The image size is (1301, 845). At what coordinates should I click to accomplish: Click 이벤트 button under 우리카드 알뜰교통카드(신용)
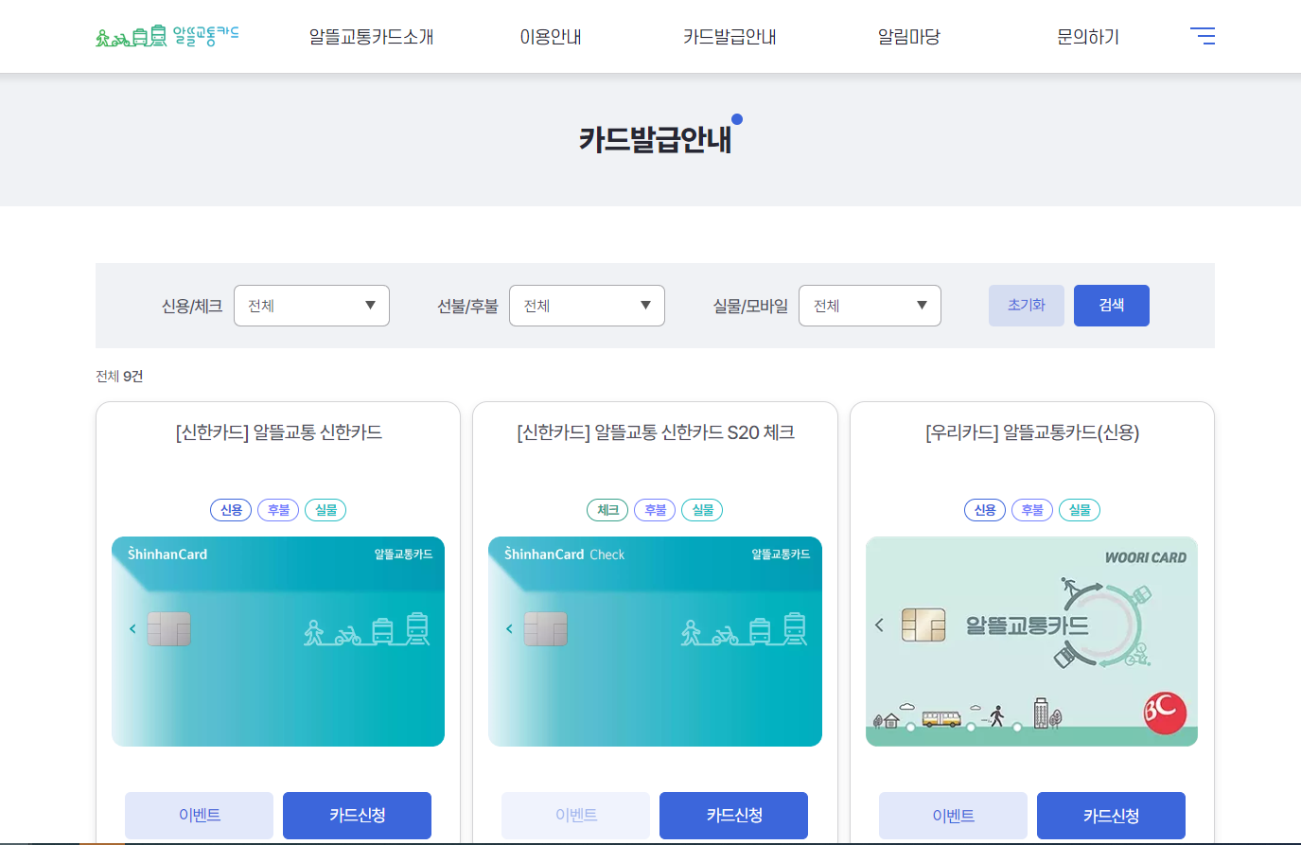pyautogui.click(x=953, y=816)
